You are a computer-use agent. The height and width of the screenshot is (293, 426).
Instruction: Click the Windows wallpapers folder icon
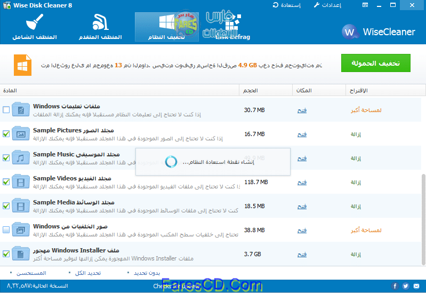coord(21,229)
